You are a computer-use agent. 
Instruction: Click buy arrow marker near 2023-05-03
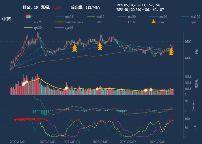click(100, 46)
